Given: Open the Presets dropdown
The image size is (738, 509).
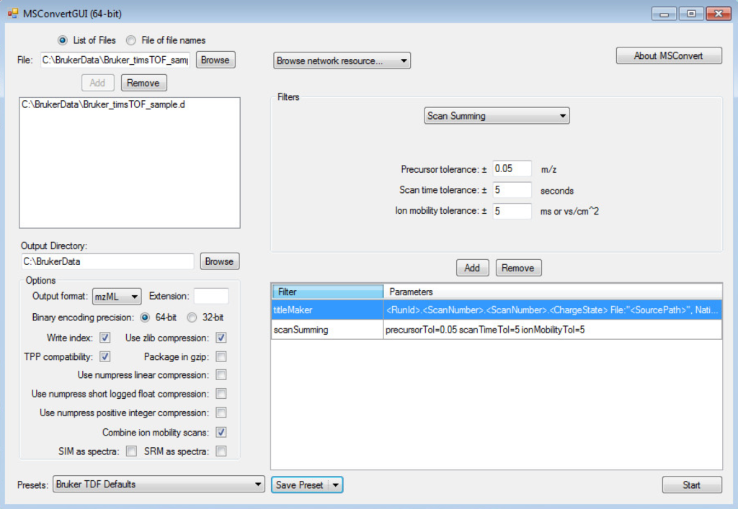Looking at the screenshot, I should (159, 484).
